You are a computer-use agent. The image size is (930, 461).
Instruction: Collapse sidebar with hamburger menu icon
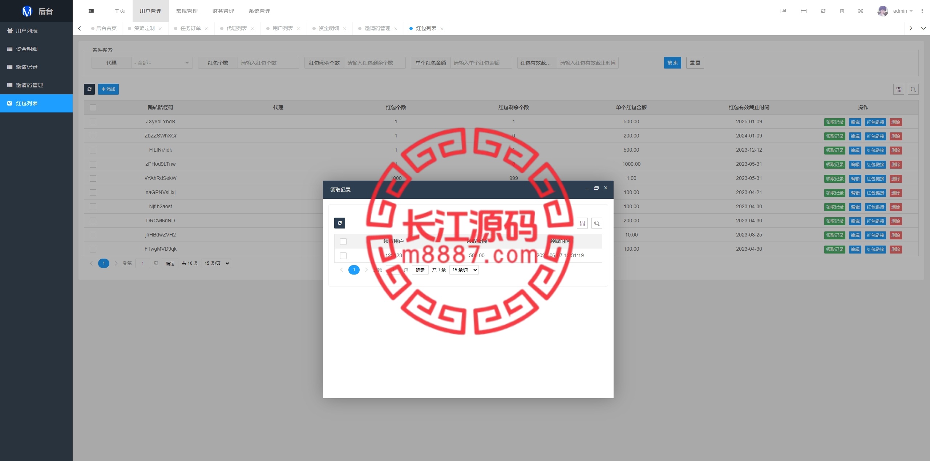tap(91, 11)
